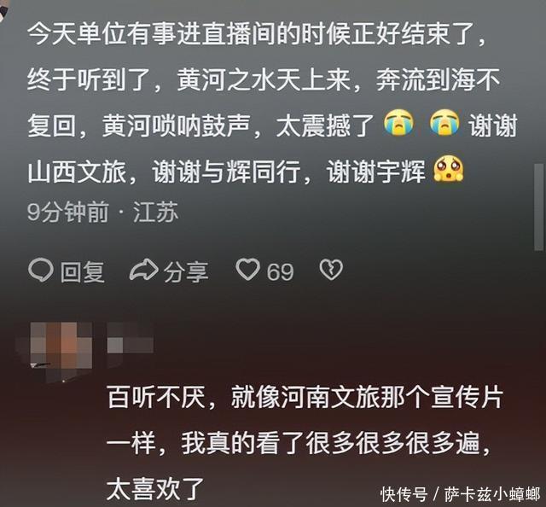Click the 分享 text label

(186, 271)
